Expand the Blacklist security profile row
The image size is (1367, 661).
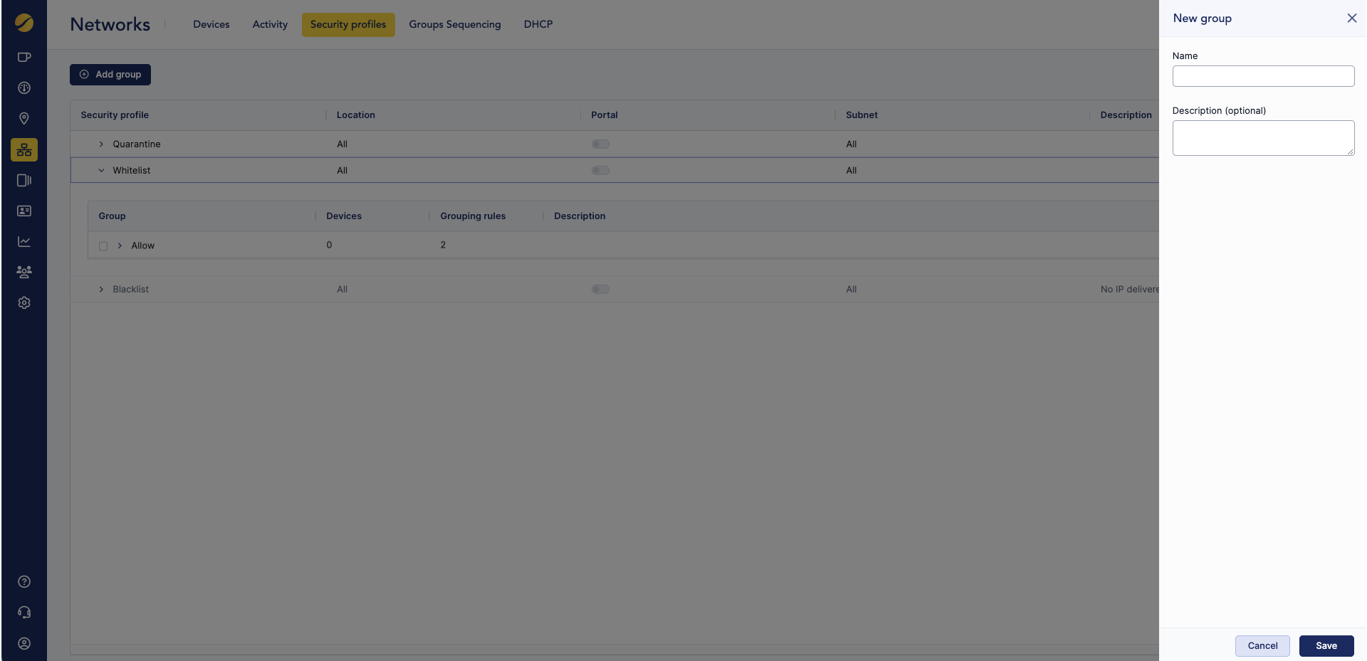point(101,290)
